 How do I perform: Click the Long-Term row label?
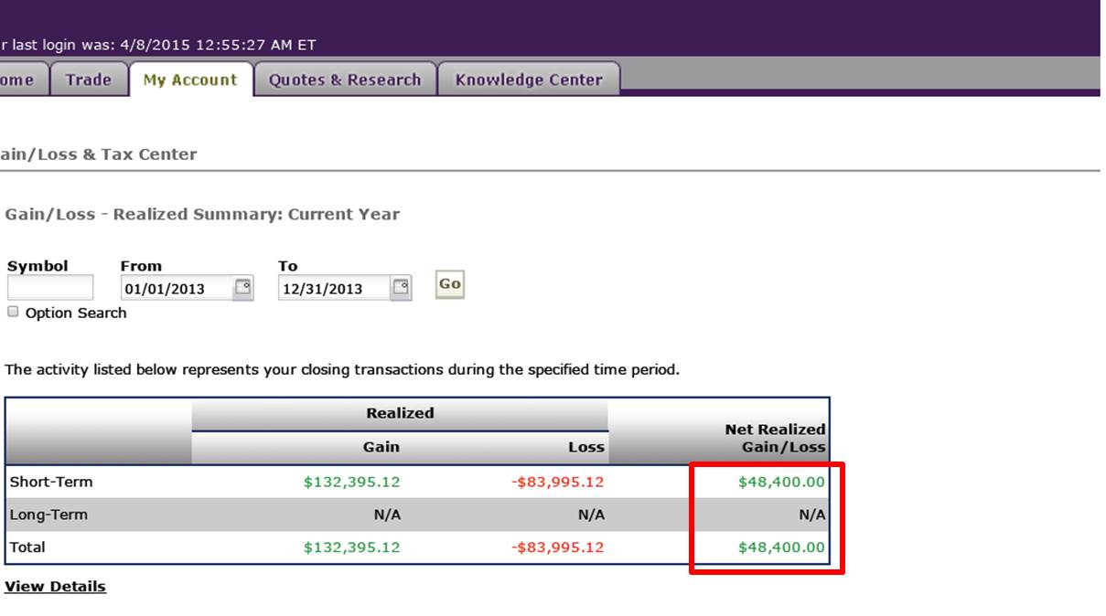coord(48,515)
